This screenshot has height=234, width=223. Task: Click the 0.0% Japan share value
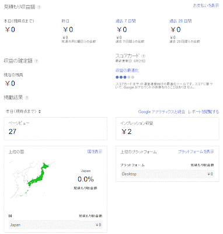86,179
